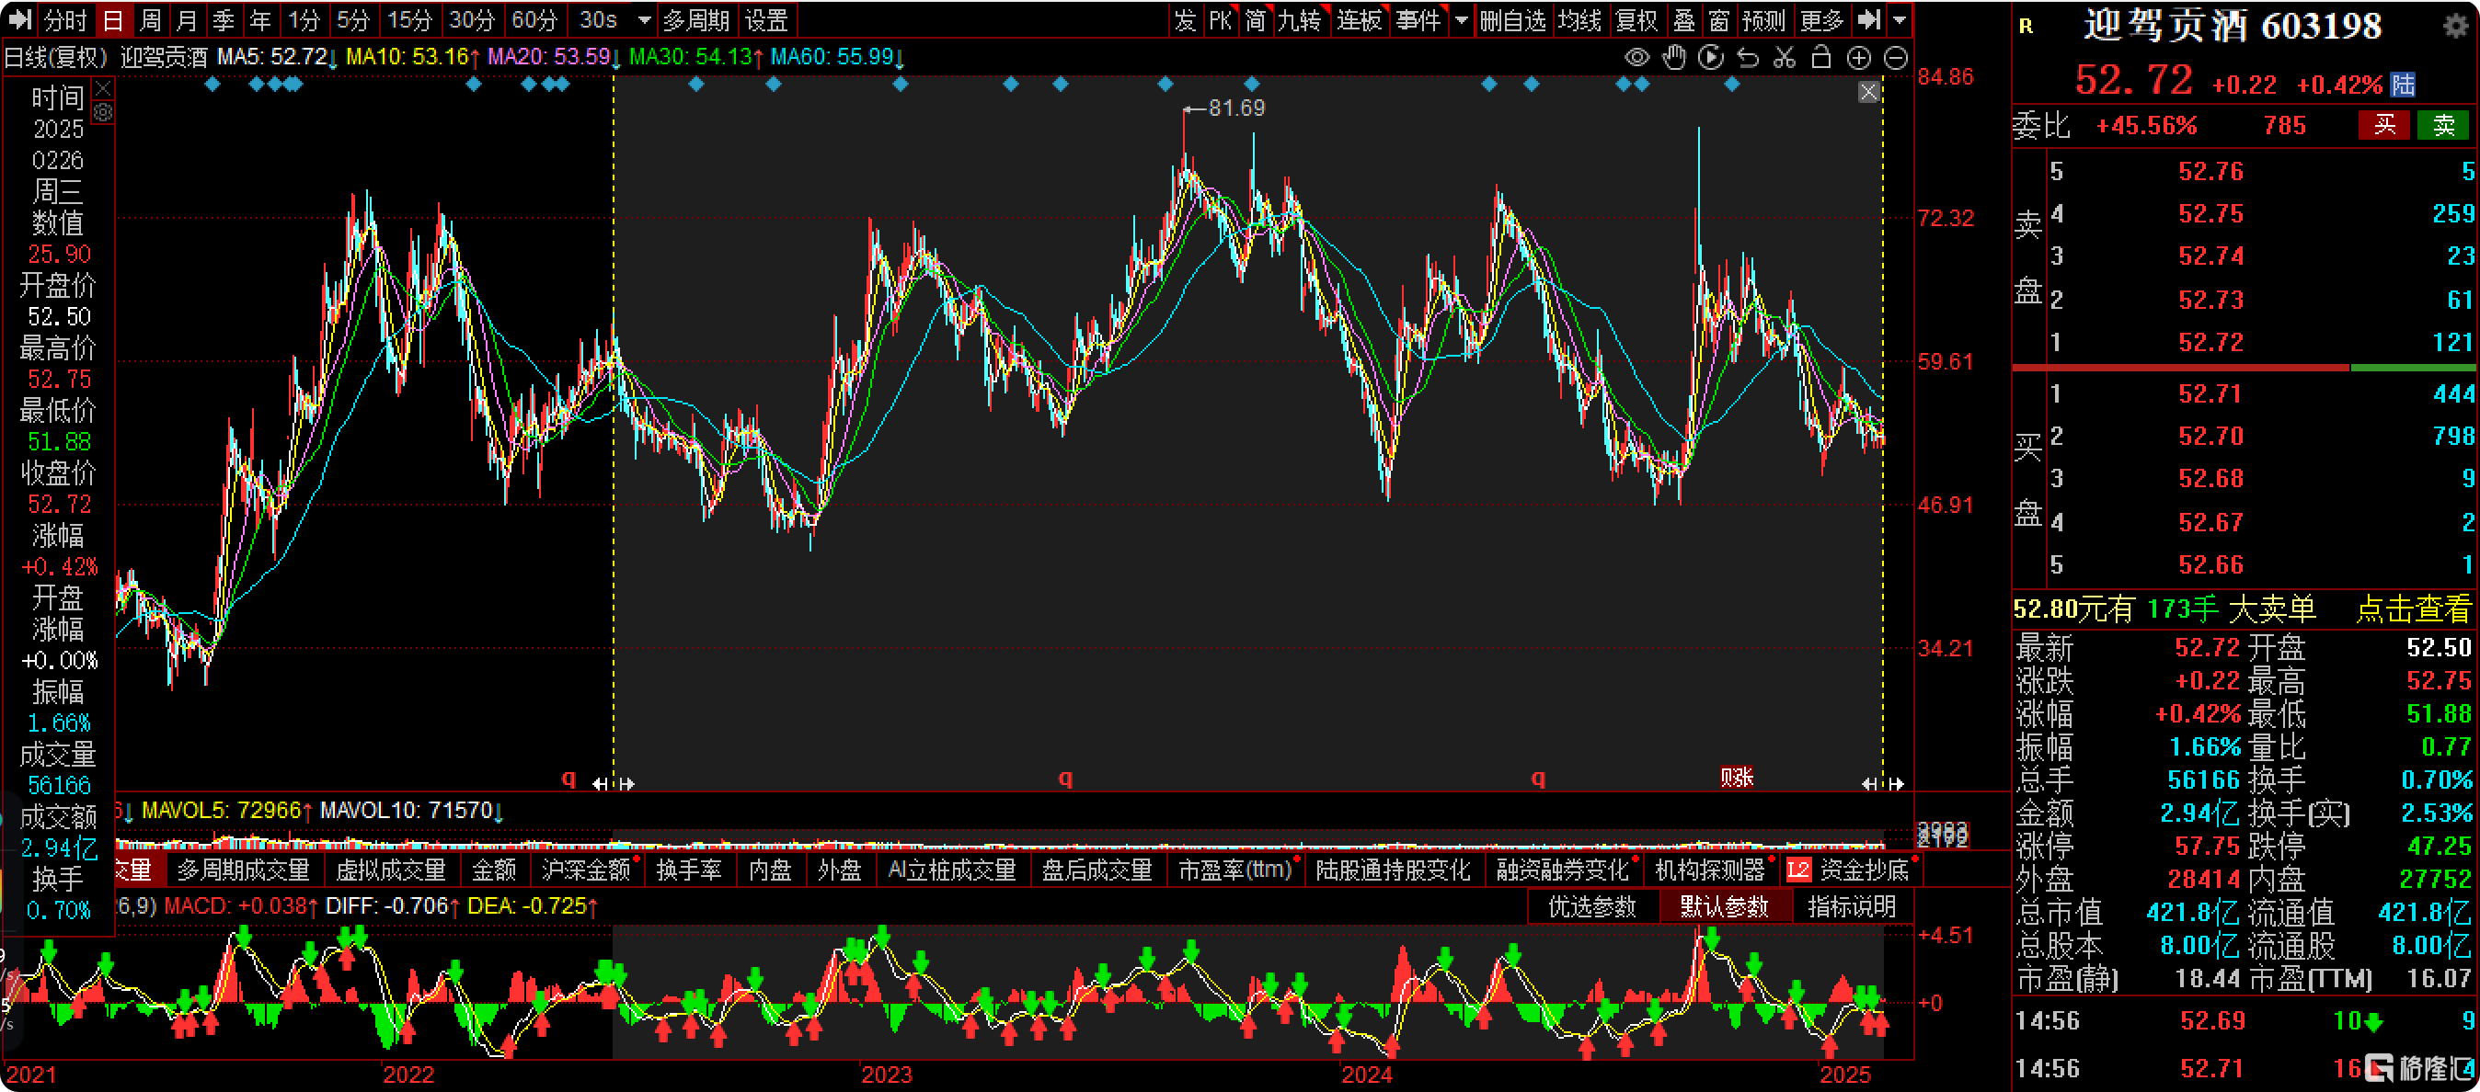Viewport: 2480px width, 1092px height.
Task: Open 设置 settings
Action: (x=767, y=19)
